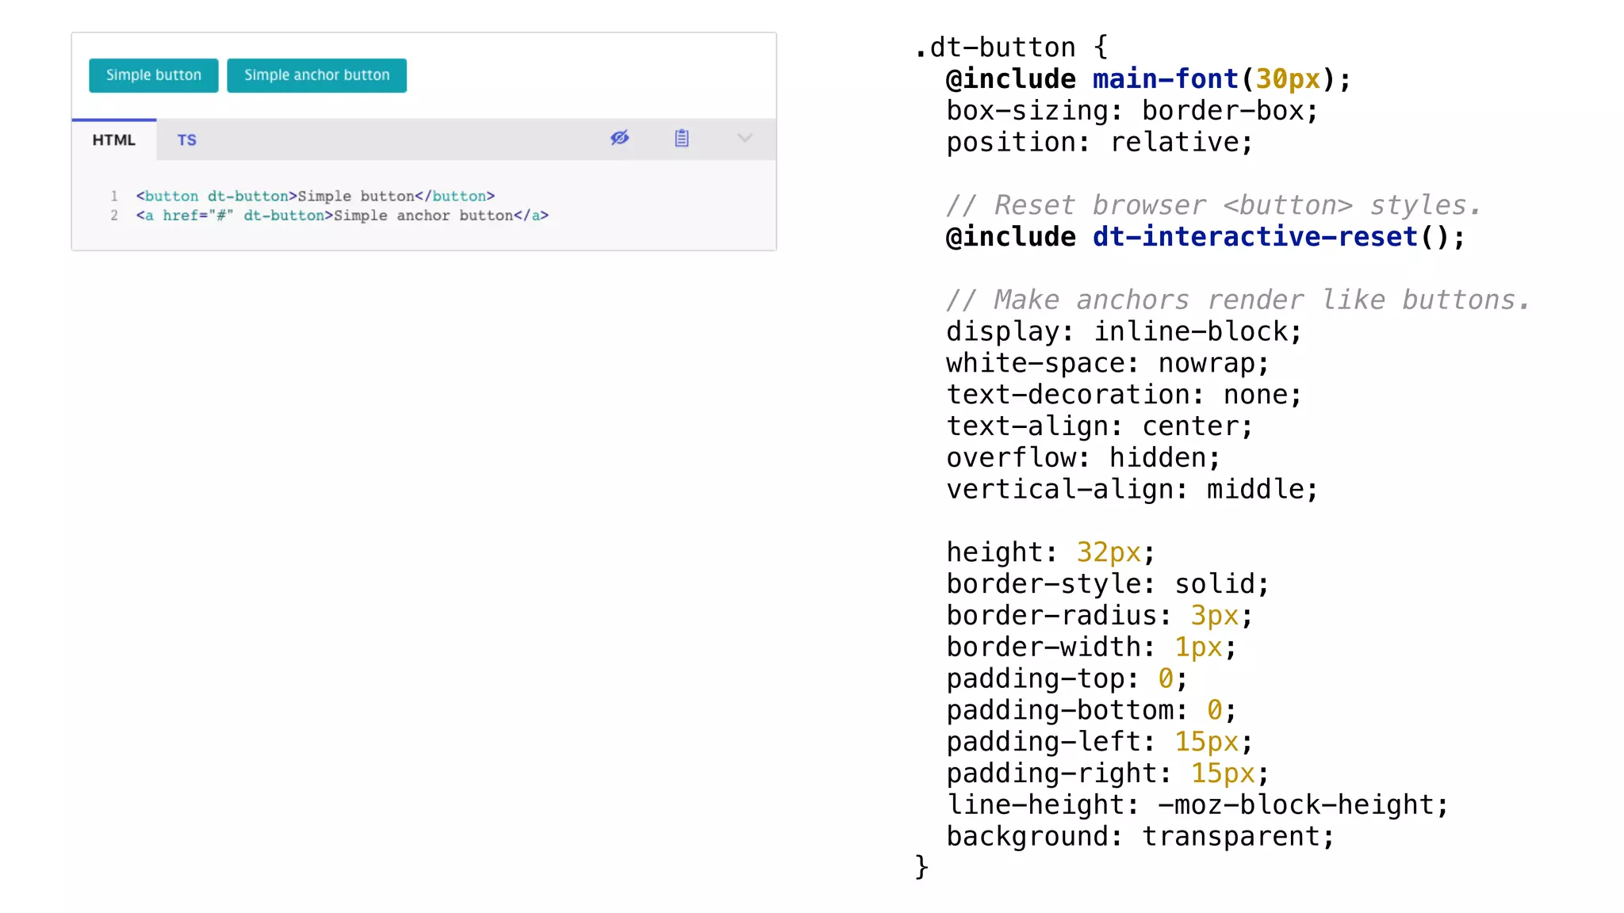Click the "overflow: hidden;" declaration
1624x913 pixels.
click(x=1083, y=457)
